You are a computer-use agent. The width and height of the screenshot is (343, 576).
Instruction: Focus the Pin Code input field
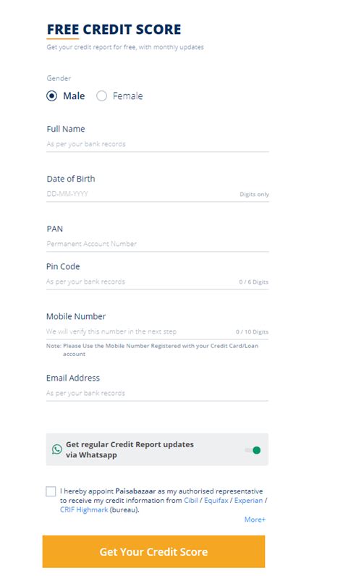click(158, 281)
